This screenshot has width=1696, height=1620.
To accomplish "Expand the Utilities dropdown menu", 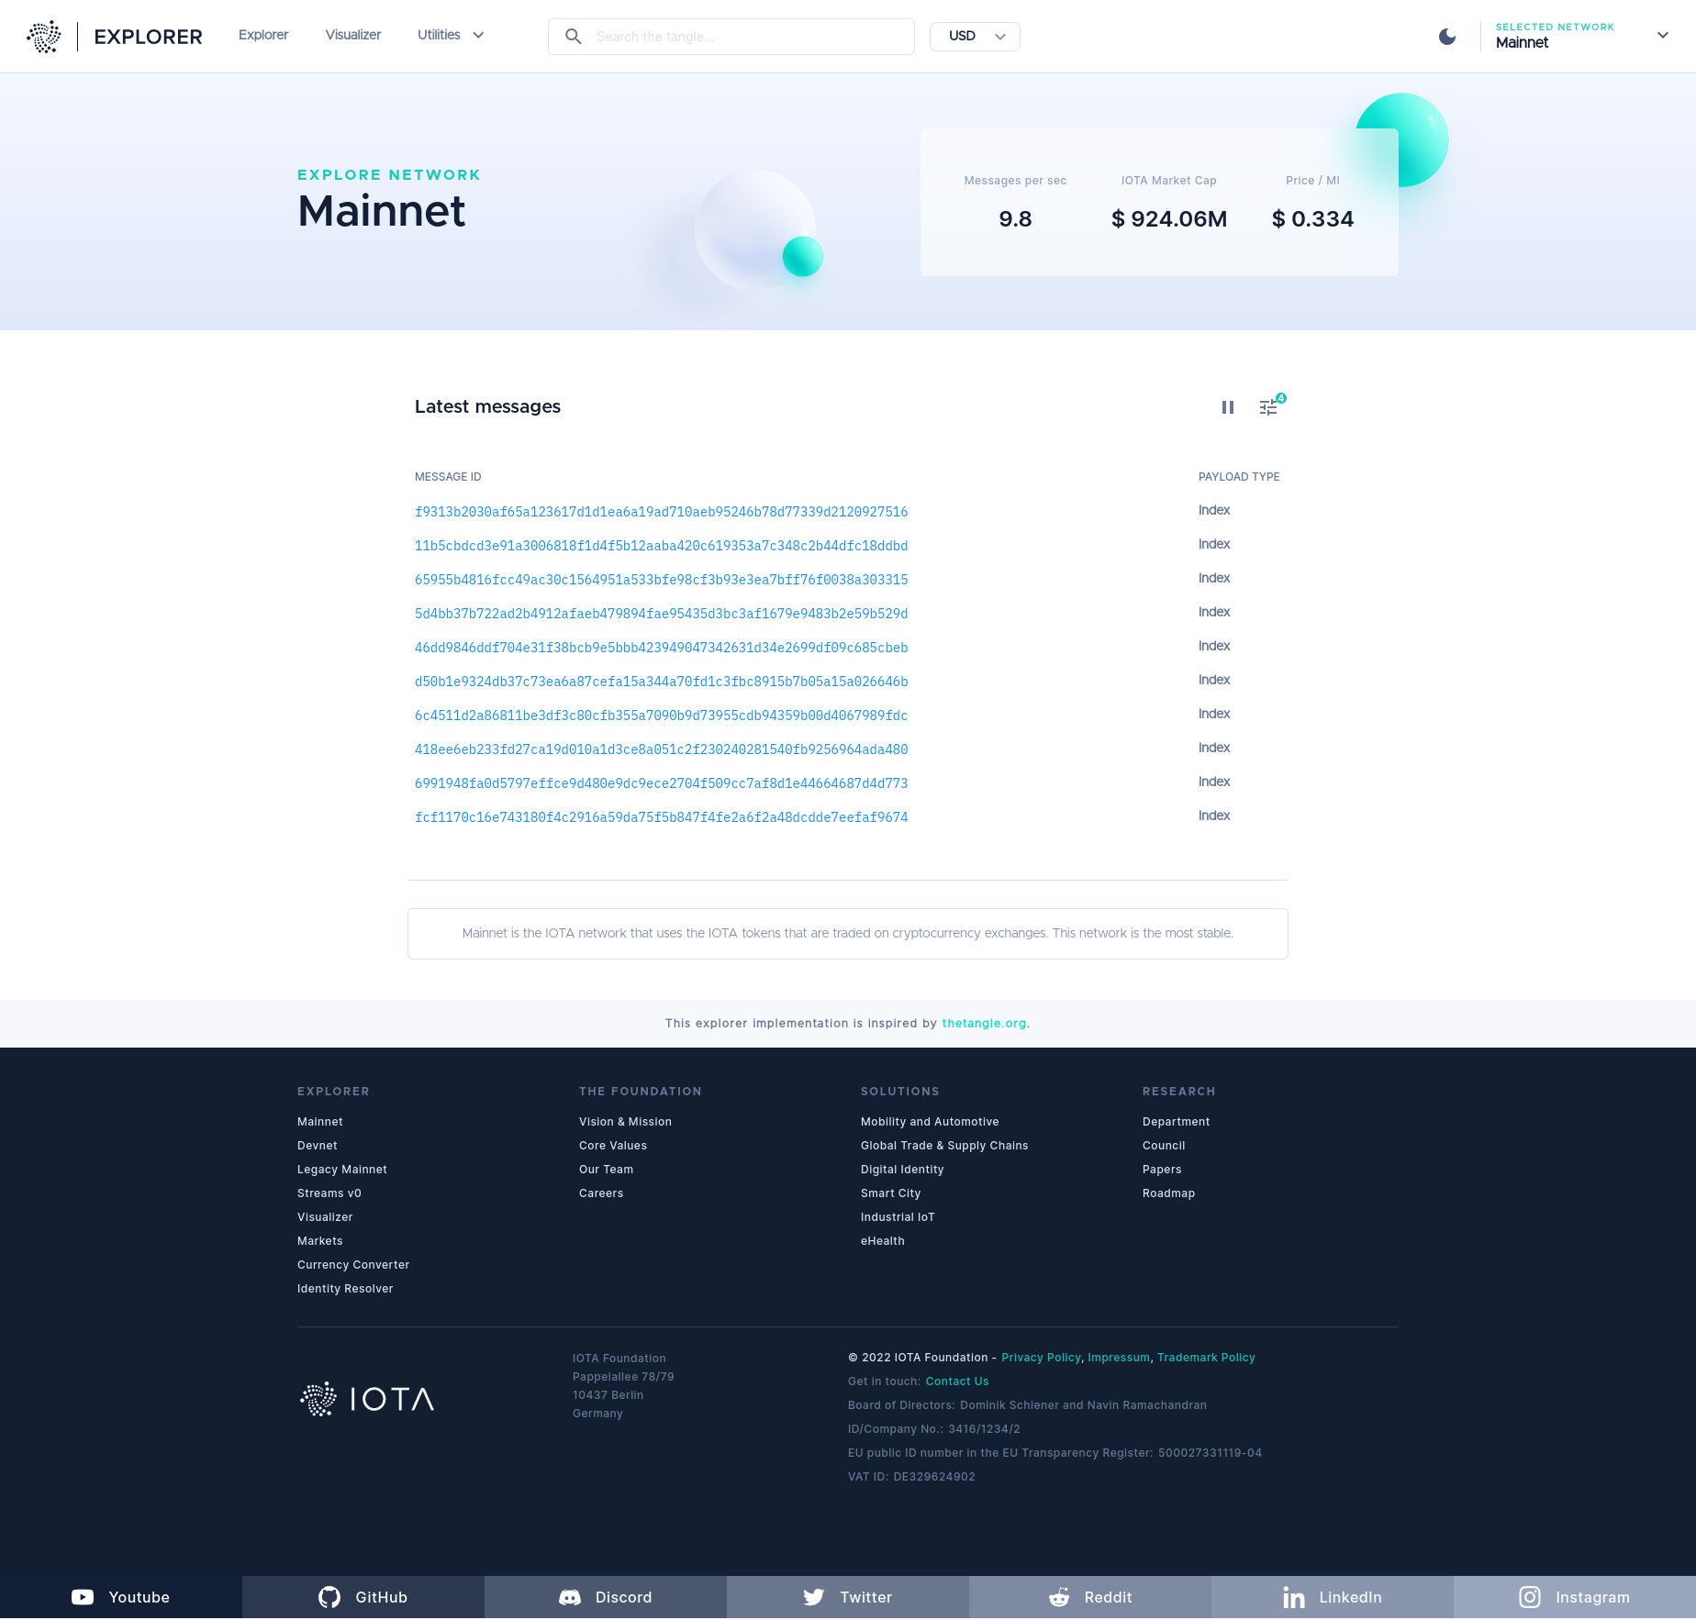I will 451,35.
